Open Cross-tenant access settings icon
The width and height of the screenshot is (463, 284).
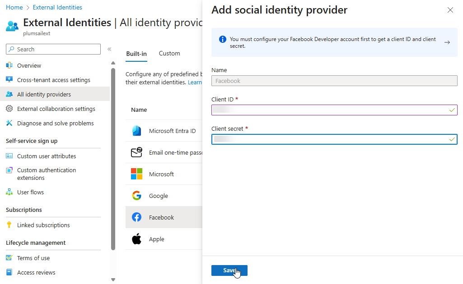click(x=9, y=79)
